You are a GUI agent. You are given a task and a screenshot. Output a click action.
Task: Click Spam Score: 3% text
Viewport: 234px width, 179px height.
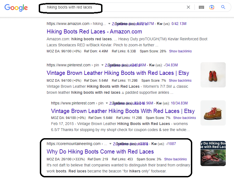[149, 159]
